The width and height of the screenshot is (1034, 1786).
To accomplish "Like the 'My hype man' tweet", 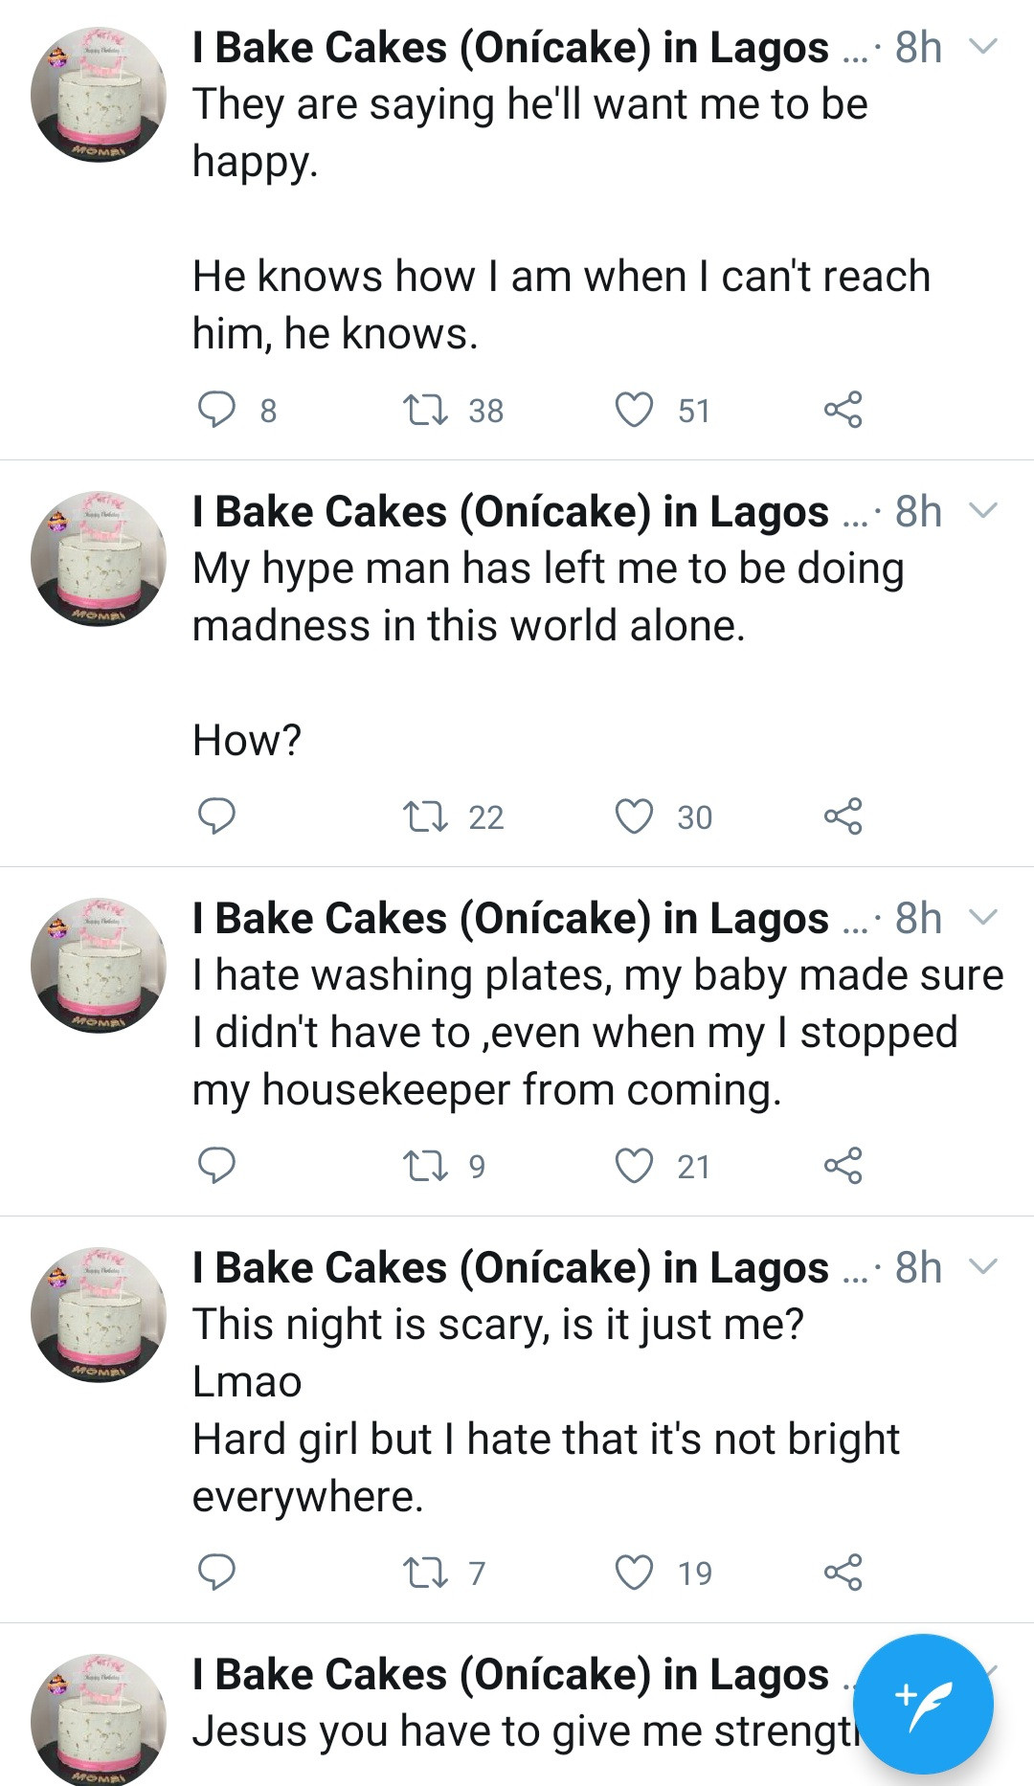I will point(634,816).
